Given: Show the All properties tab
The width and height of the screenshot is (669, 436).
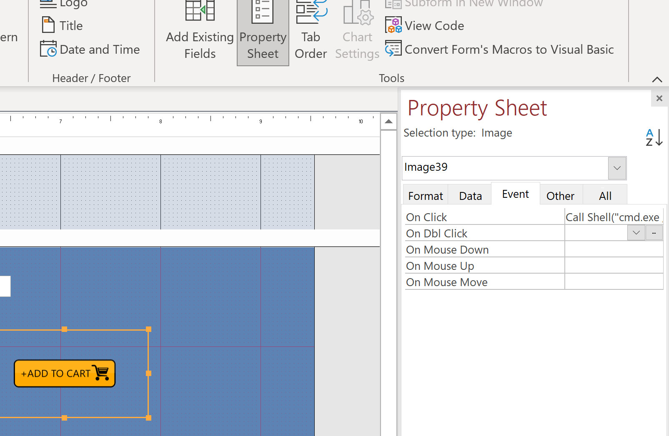Looking at the screenshot, I should pyautogui.click(x=605, y=196).
